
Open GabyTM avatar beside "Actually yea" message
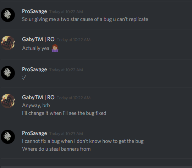8,43
